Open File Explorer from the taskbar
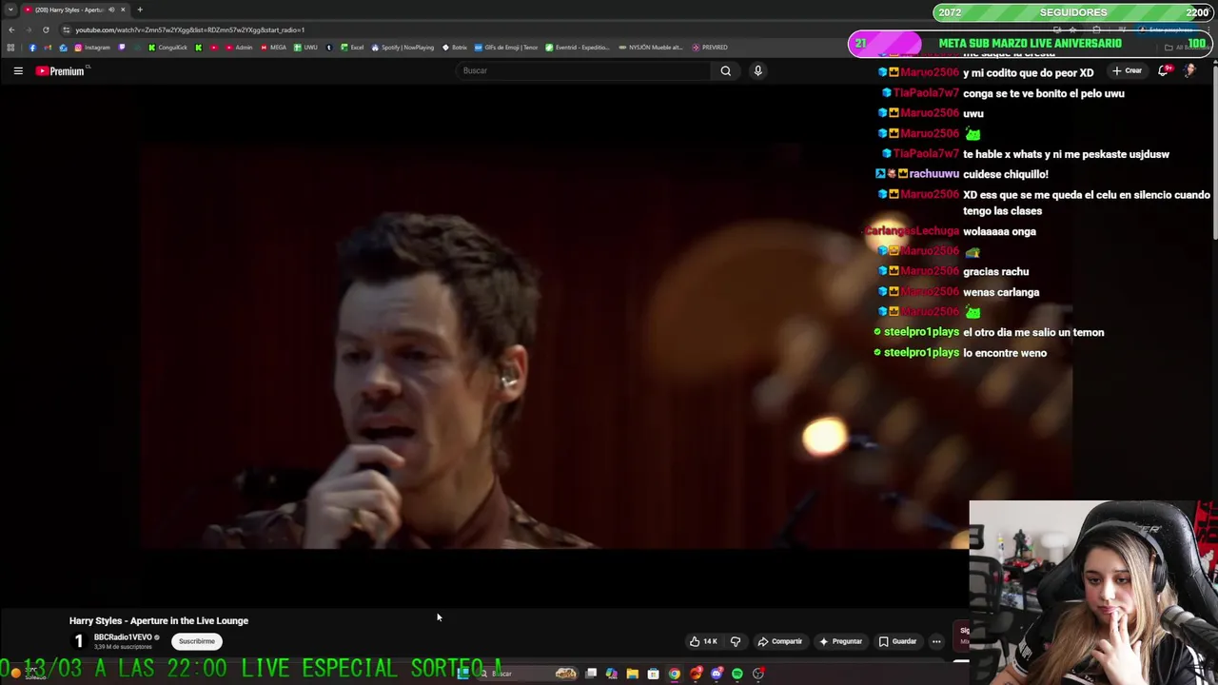Screen dimensions: 1218x685 pos(632,674)
